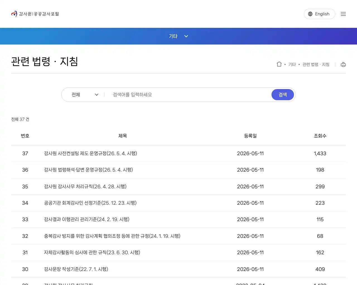Viewport: 357px width, 285px height.
Task: Click the 등록일 column header
Action: point(250,136)
